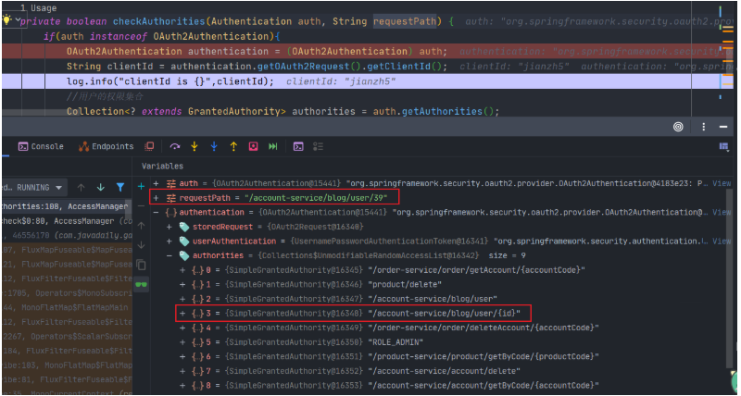Select the product/getByCode/{productCode} authority row
This screenshot has width=741, height=396.
[x=389, y=356]
